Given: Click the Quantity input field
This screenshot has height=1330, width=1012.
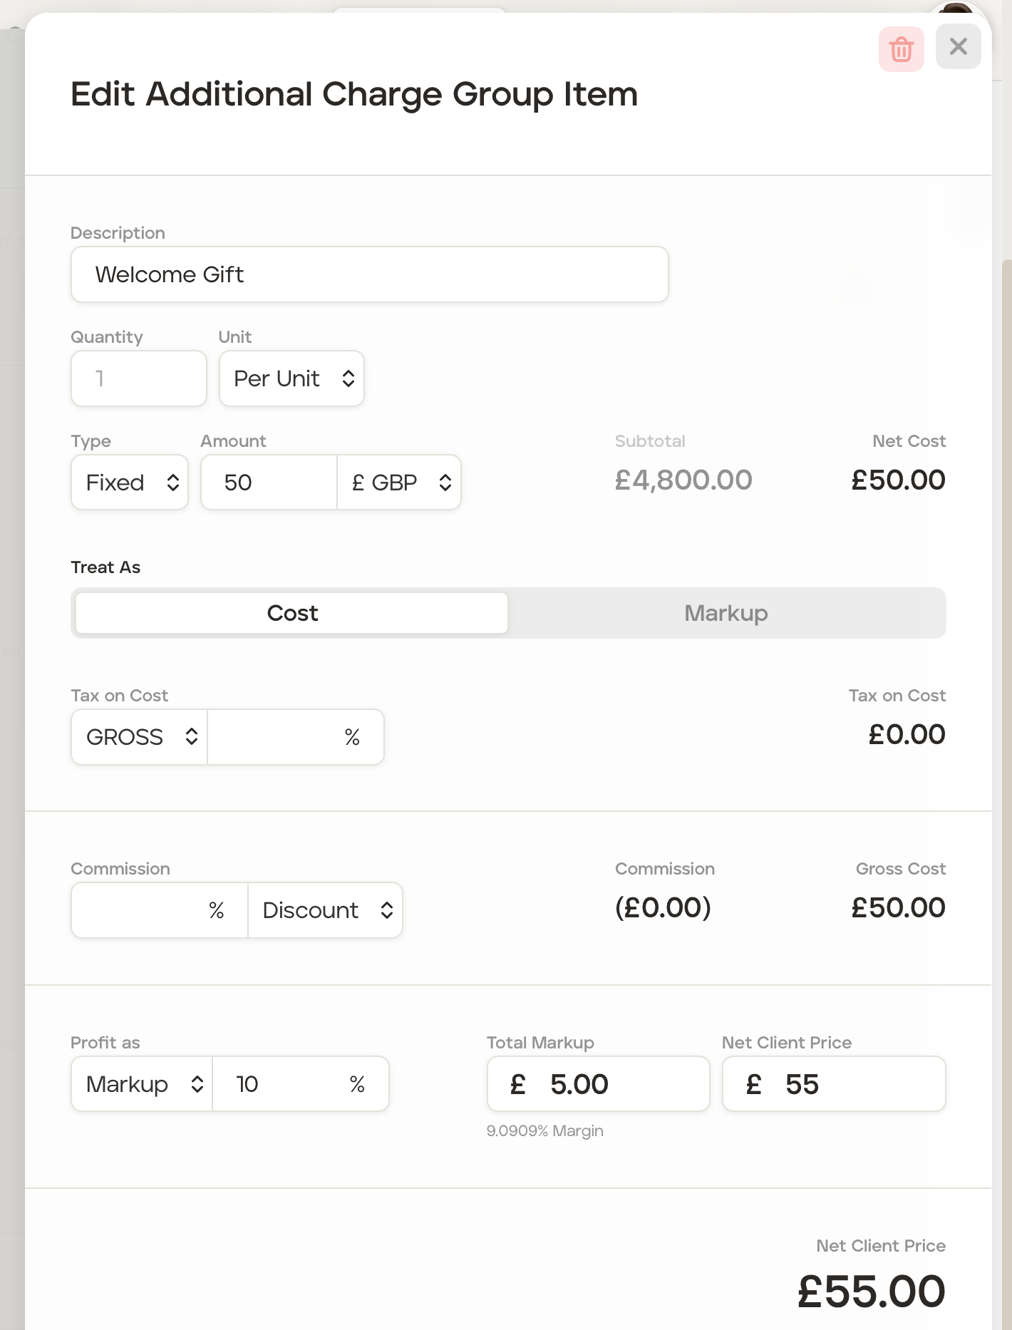Looking at the screenshot, I should 139,378.
